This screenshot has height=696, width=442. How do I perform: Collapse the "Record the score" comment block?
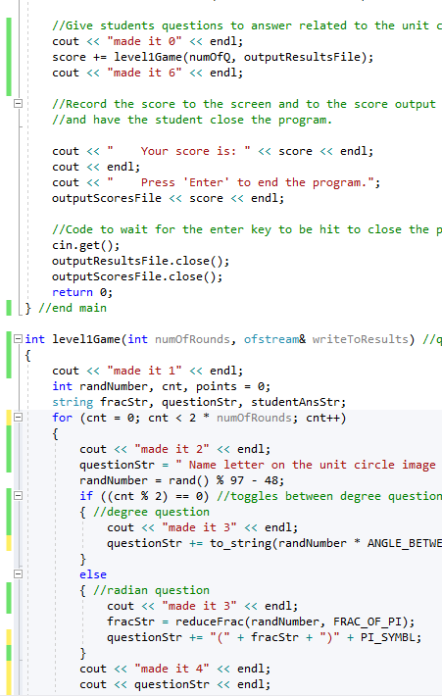[18, 104]
